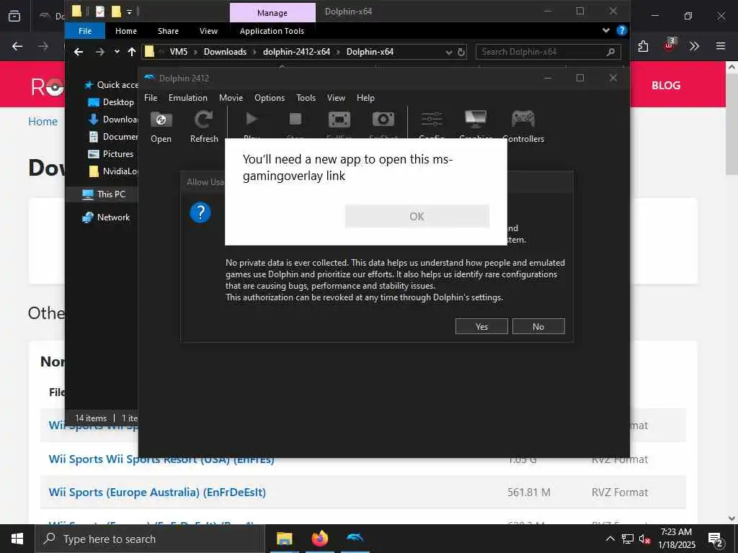Open Wii Sports (Europe Australia) (EnFrDeEsIt) link
738x553 pixels.
coord(157,493)
